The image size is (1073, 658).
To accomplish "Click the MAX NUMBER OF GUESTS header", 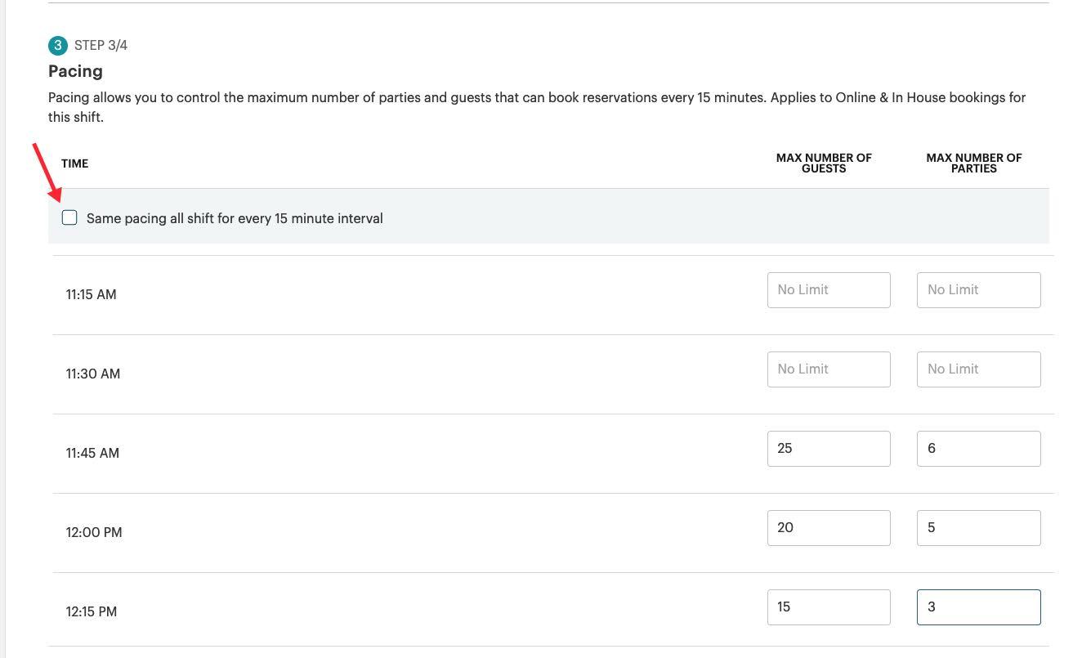I will point(823,163).
